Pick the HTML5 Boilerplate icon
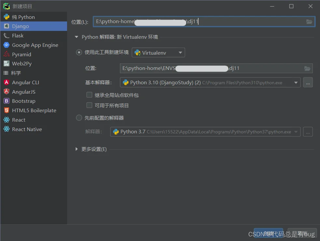Screen dimensions: 320x241 pos(7,110)
